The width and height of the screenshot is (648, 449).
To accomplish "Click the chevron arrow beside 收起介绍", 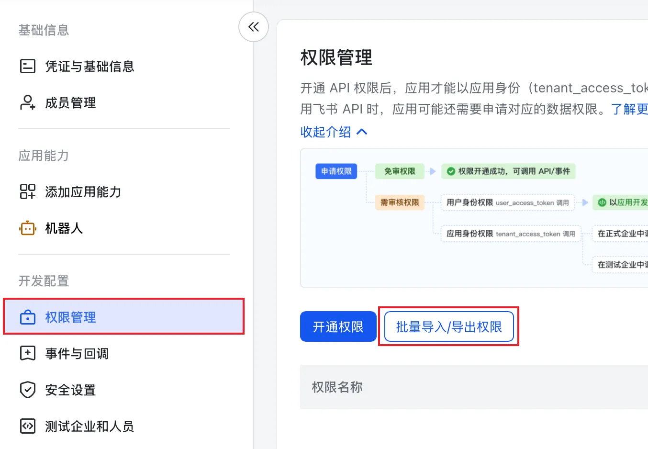I will pyautogui.click(x=362, y=132).
